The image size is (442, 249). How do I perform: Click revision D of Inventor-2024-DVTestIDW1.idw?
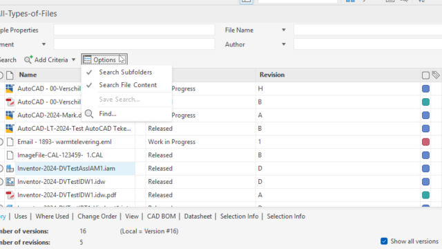[x=260, y=182]
